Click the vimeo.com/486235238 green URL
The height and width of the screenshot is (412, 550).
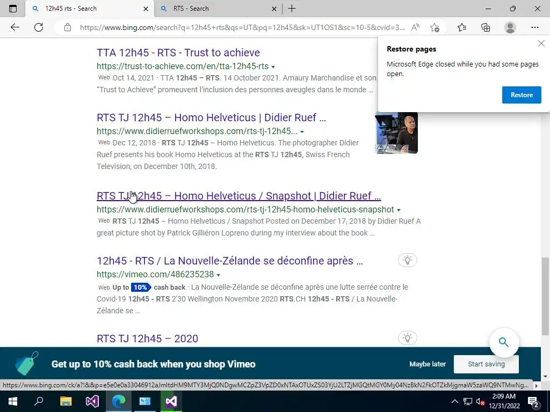pos(155,274)
